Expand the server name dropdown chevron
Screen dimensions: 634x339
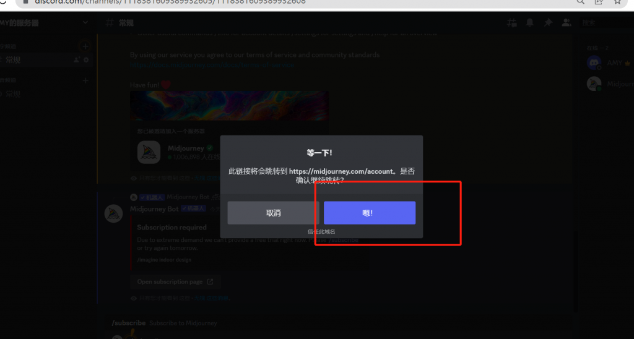click(85, 23)
